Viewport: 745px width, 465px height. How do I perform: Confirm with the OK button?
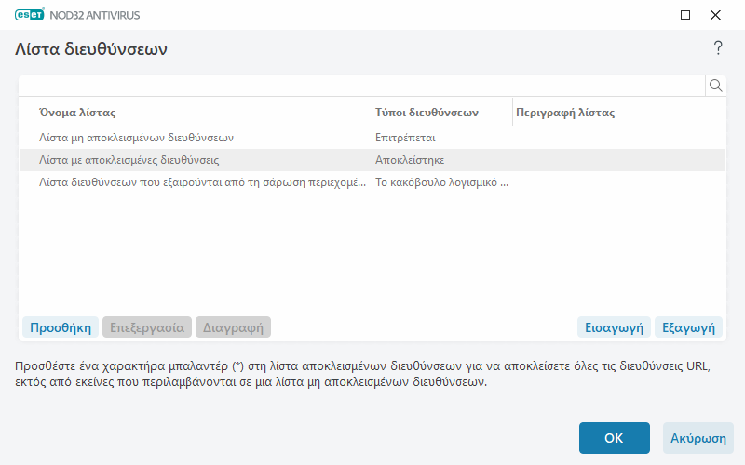tap(614, 438)
